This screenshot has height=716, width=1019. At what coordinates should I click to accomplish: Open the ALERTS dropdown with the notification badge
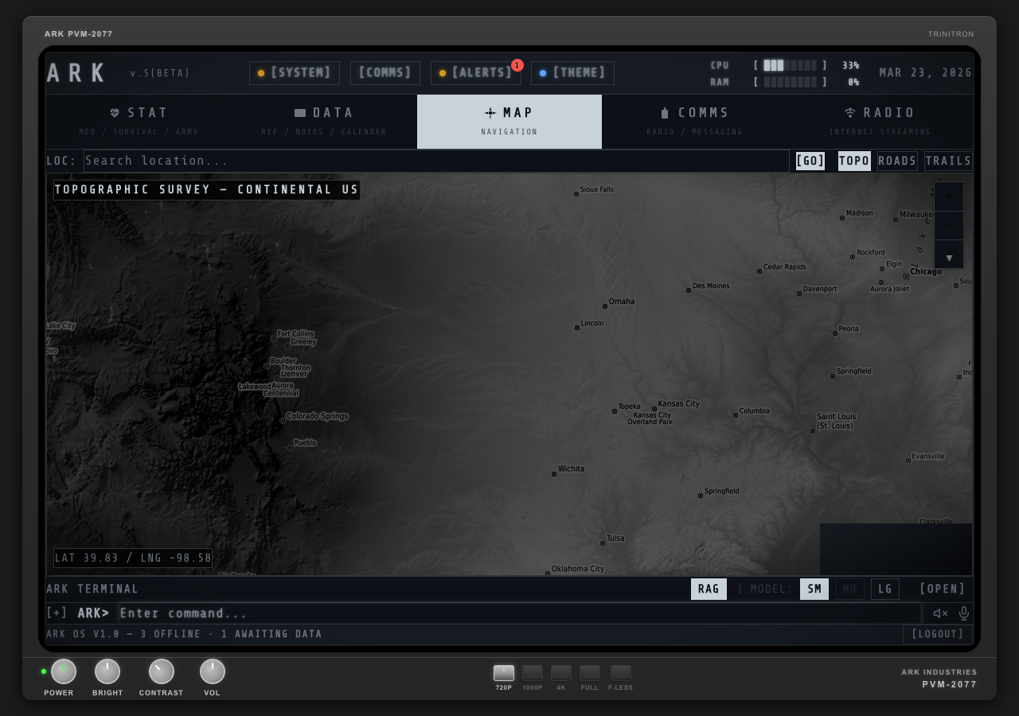476,72
